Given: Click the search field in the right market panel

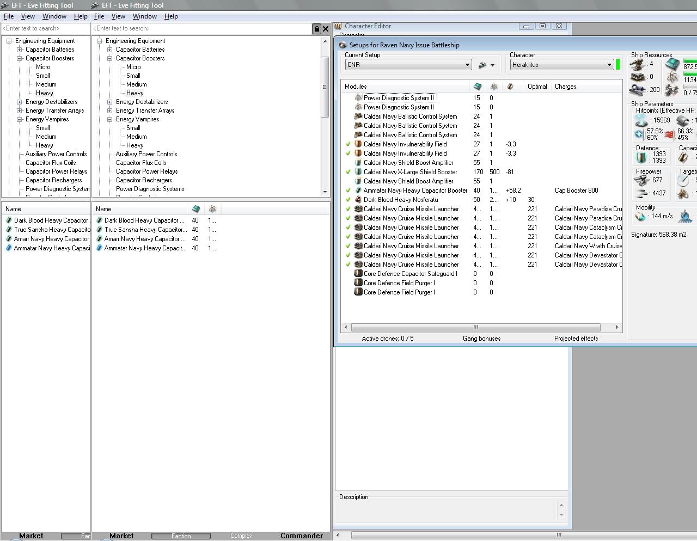Looking at the screenshot, I should (201, 29).
